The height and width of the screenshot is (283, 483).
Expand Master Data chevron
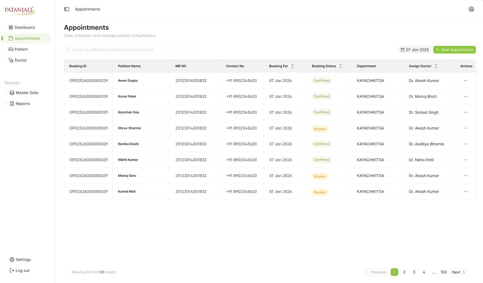point(6,93)
